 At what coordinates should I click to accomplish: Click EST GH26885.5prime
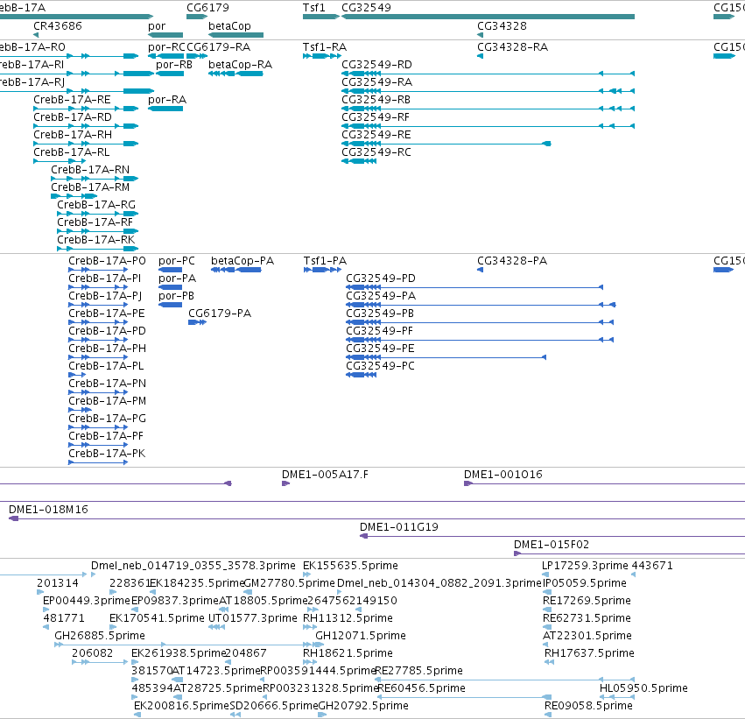tap(100, 636)
